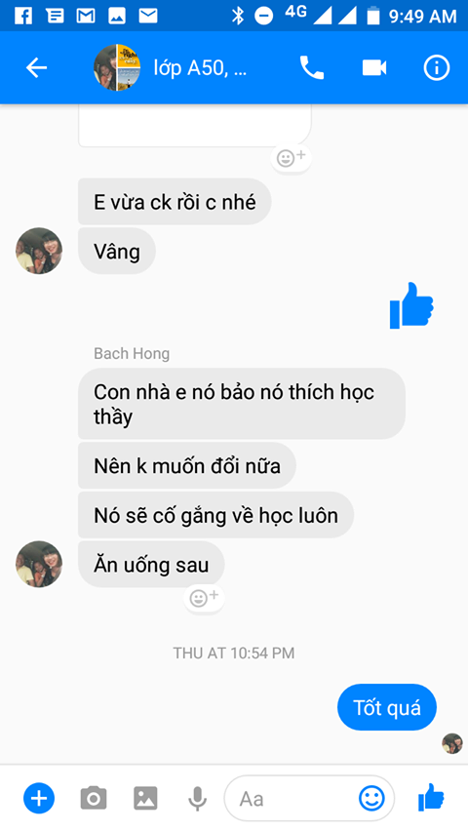Image resolution: width=468 pixels, height=832 pixels.
Task: Start a voice call with the group
Action: [x=312, y=68]
